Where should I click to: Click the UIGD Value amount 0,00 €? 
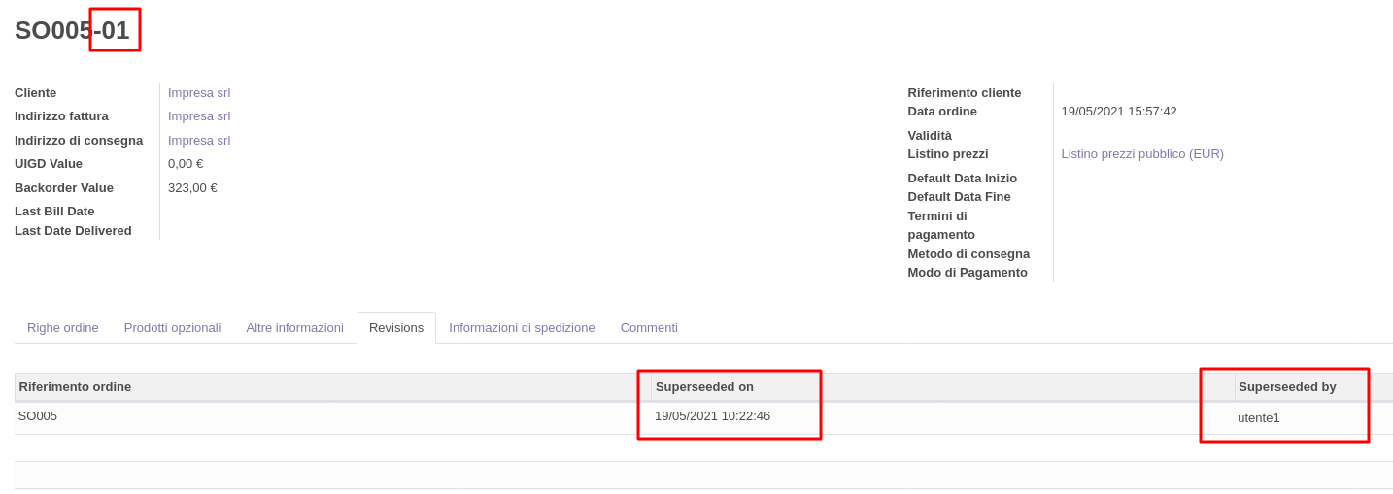tap(186, 164)
